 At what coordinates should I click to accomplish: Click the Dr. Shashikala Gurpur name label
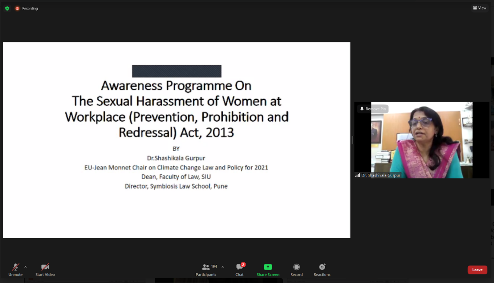tap(380, 175)
